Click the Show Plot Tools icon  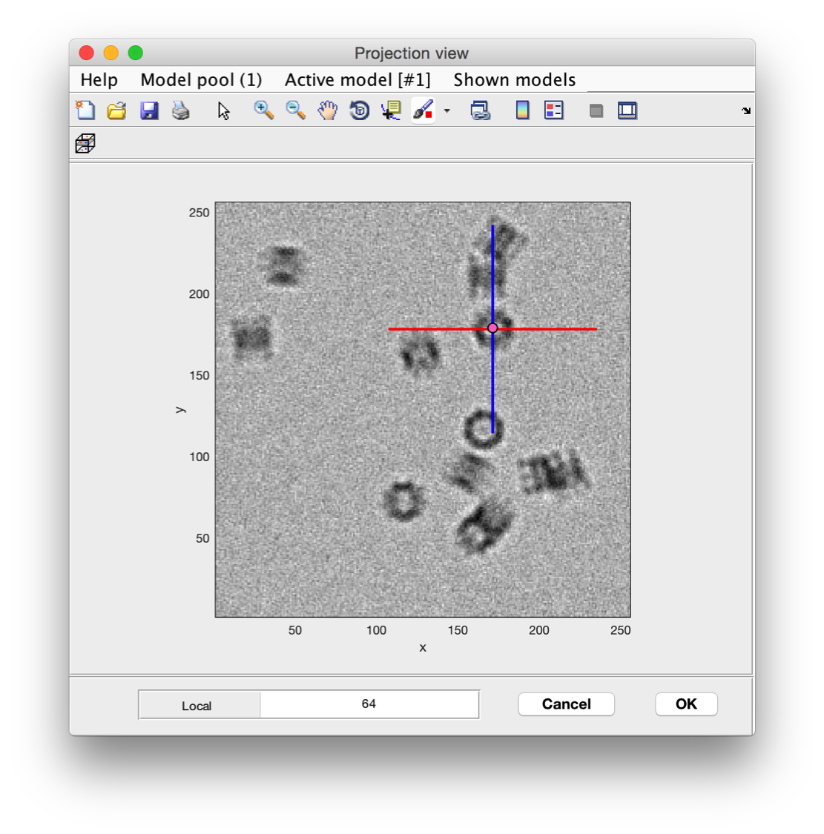tap(627, 110)
